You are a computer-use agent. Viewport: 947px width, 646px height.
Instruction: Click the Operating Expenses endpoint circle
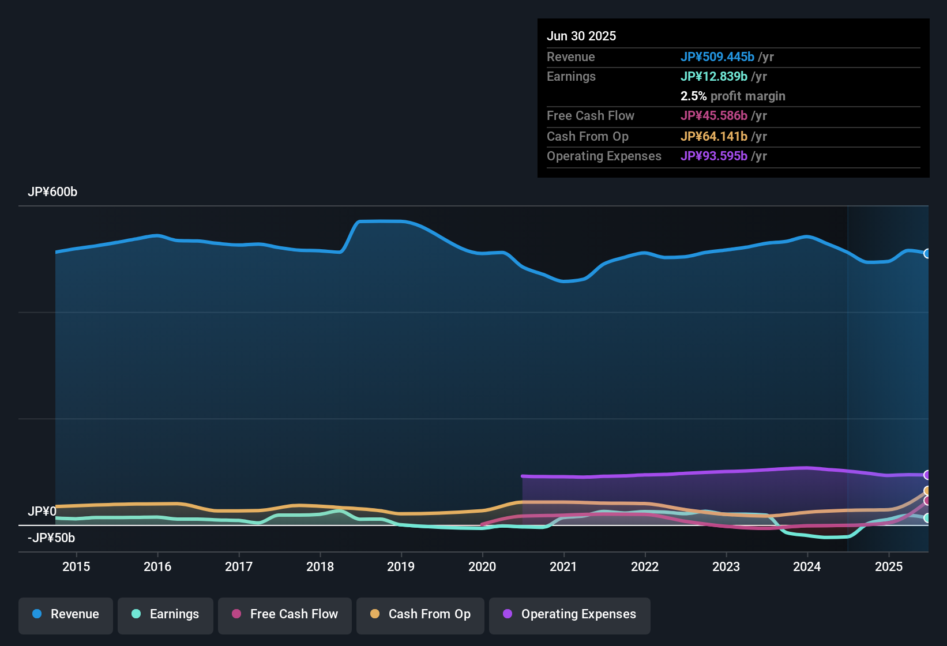click(927, 475)
